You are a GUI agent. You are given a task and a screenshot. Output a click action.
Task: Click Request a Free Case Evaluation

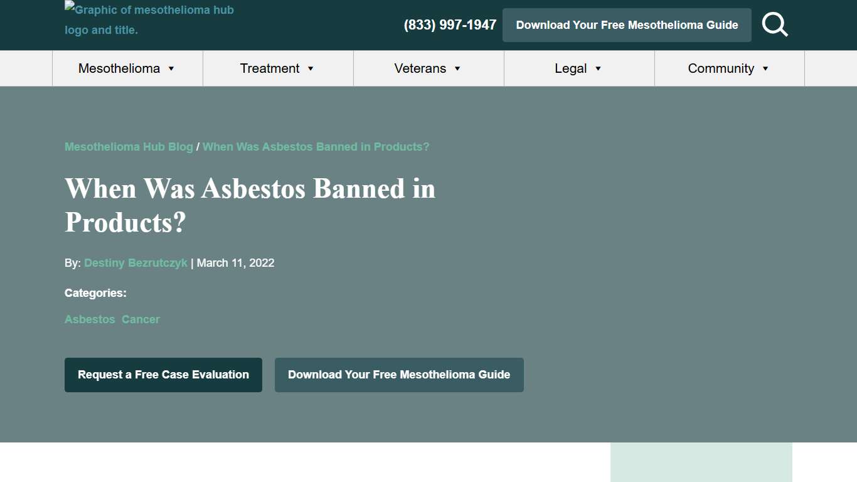tap(163, 375)
